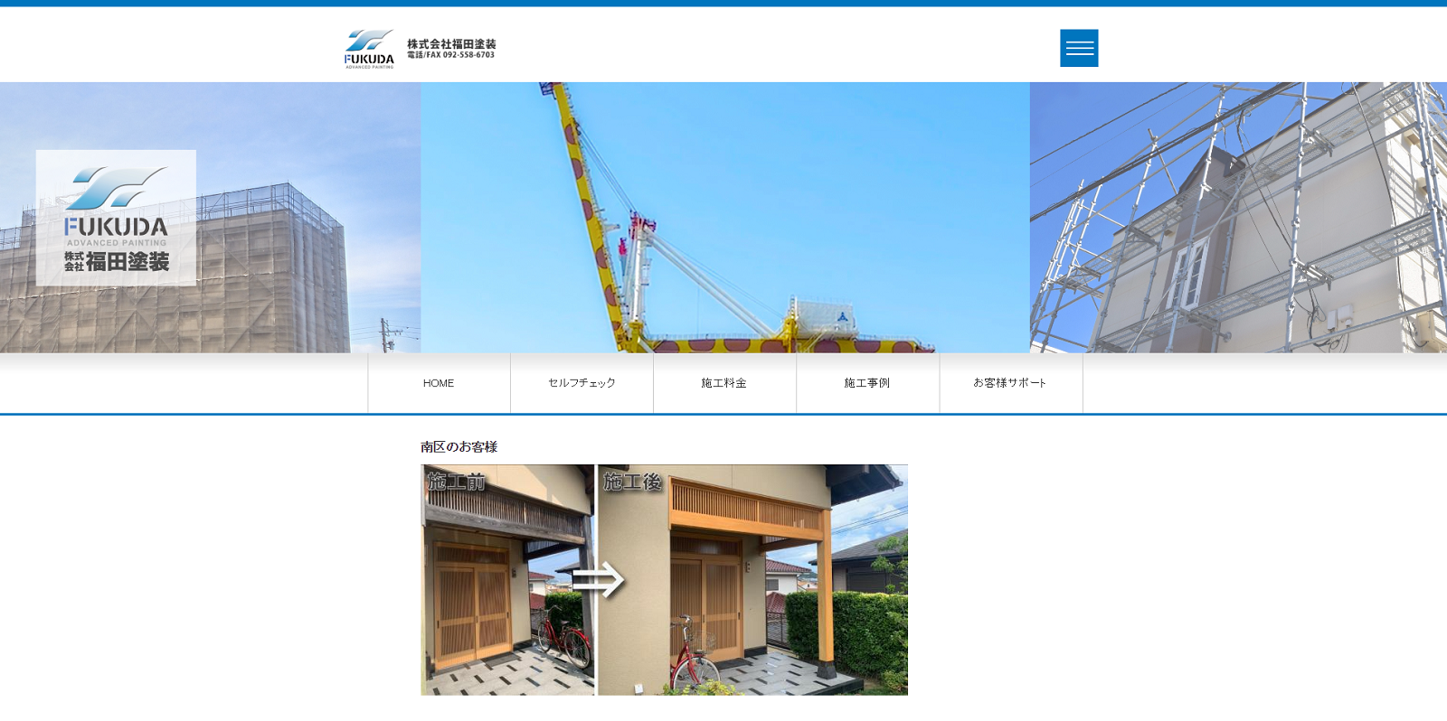Open the blue hamburger menu
The height and width of the screenshot is (721, 1447).
pyautogui.click(x=1079, y=48)
